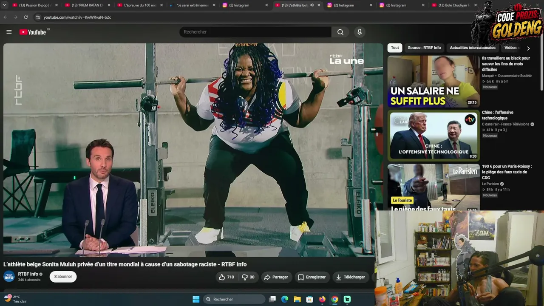Share the video with Partager
This screenshot has height=306, width=544.
(x=276, y=277)
